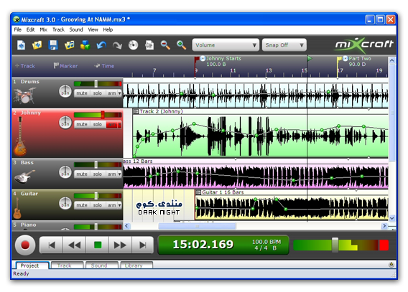Select the Project tab
This screenshot has height=292, width=408.
coord(32,265)
